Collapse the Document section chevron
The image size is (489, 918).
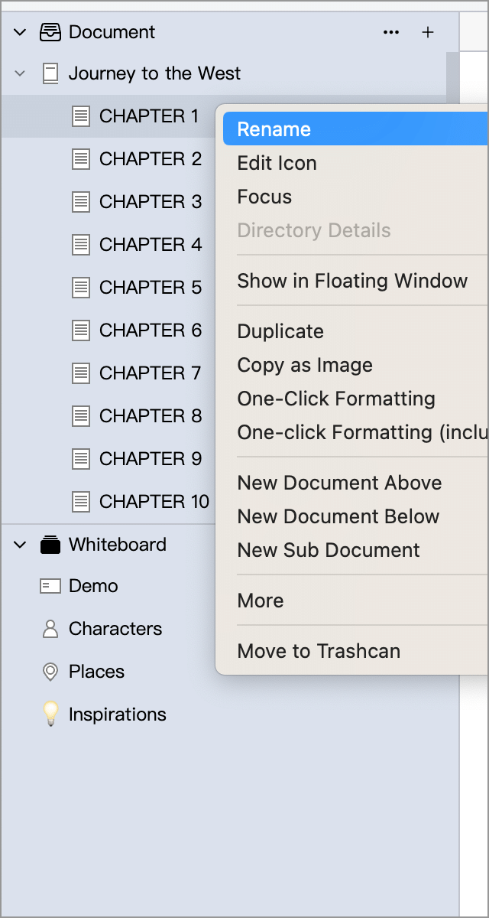pyautogui.click(x=21, y=32)
